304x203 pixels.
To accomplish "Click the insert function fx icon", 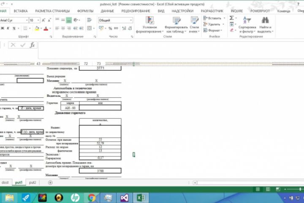I will [x=32, y=45].
